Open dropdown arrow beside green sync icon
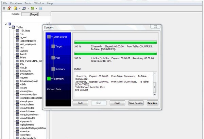Image resolution: width=204 pixels, height=139 pixels. tap(37, 8)
